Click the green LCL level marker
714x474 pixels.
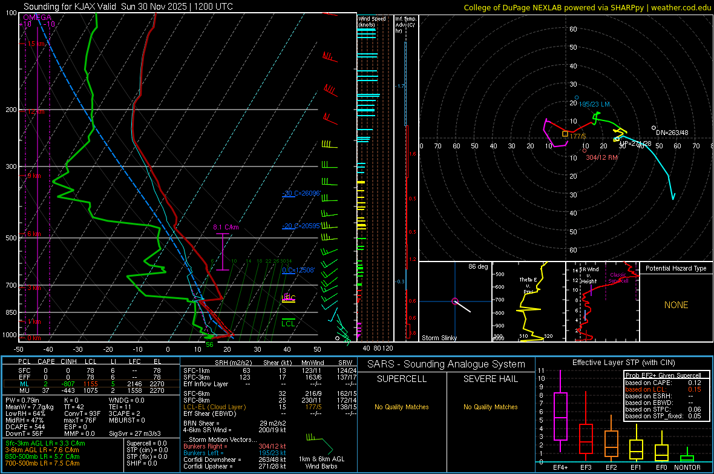pyautogui.click(x=288, y=323)
